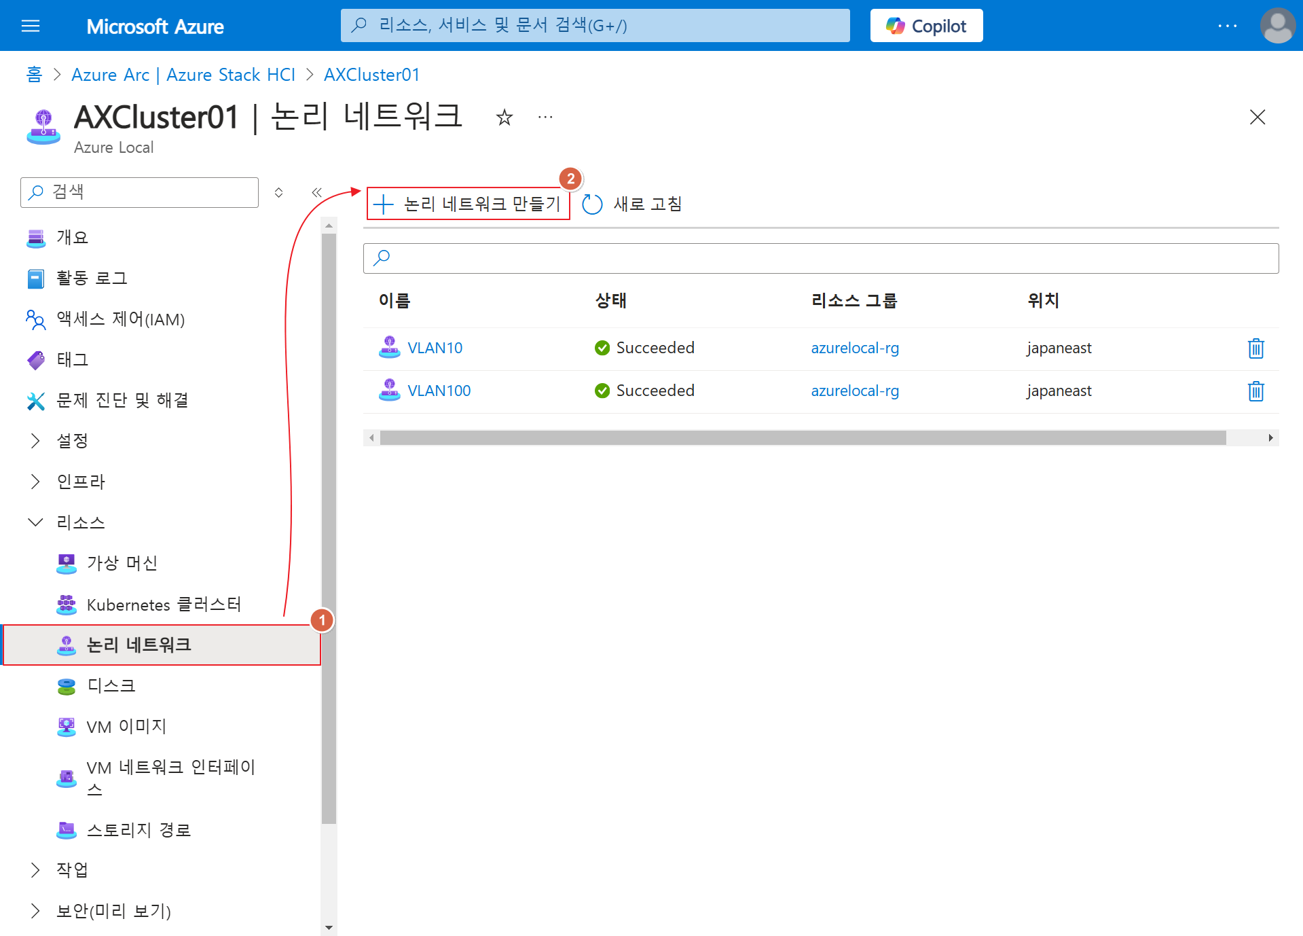The height and width of the screenshot is (936, 1303).
Task: Click the sidebar 검색 input field
Action: [139, 192]
